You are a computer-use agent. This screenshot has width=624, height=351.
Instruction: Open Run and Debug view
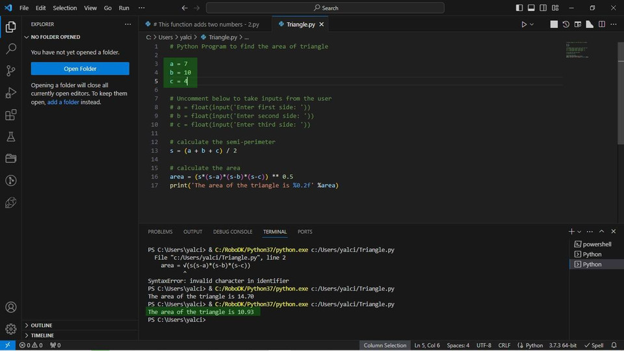[10, 93]
